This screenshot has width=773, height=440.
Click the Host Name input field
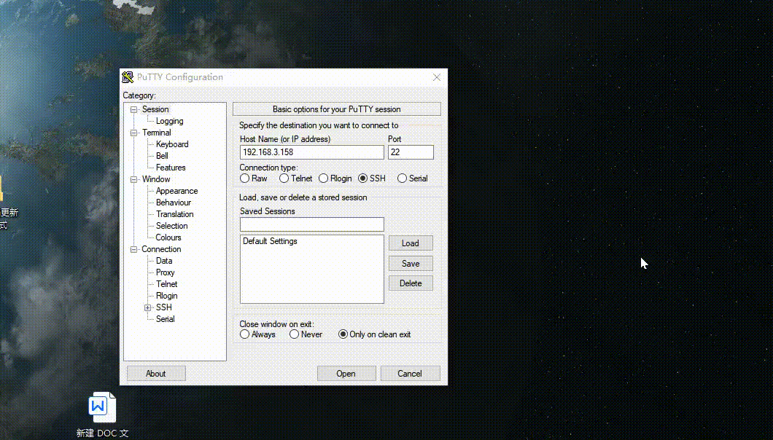[312, 152]
